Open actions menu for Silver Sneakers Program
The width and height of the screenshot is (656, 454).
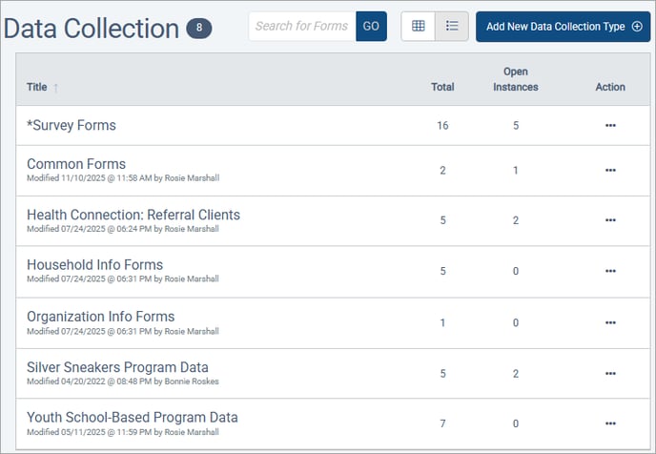point(610,374)
